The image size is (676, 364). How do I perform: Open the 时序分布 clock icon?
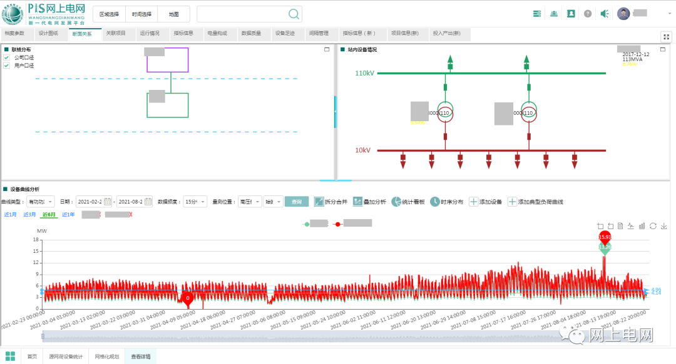tap(434, 202)
